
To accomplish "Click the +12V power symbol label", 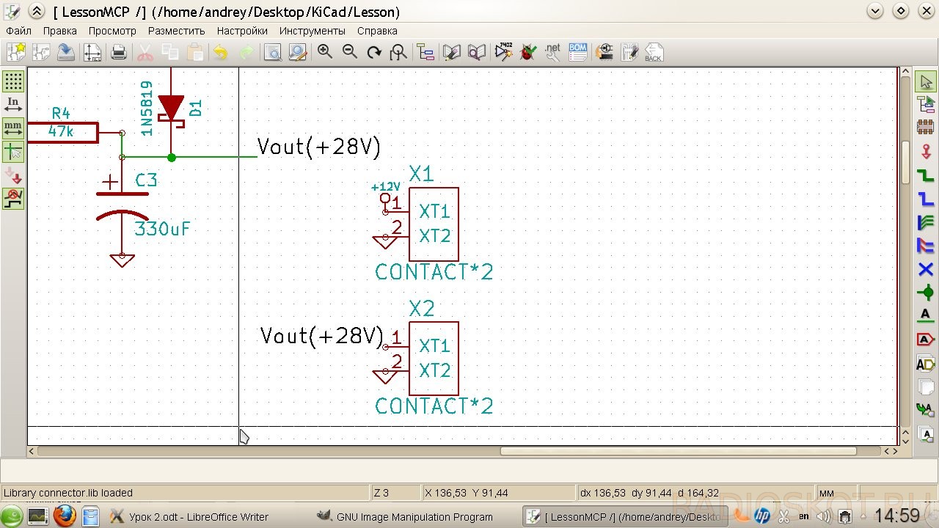I will tap(386, 187).
